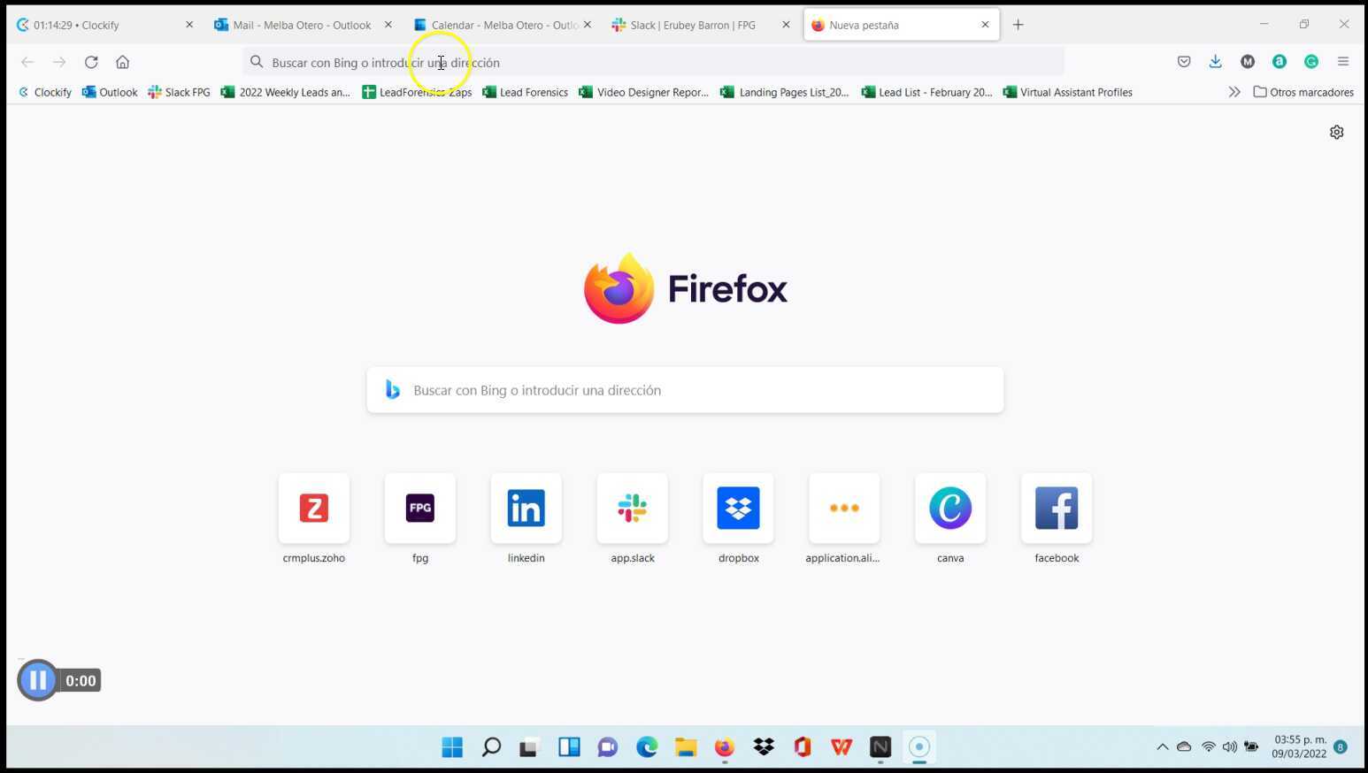
Task: Open the Outlook bookmark
Action: [110, 92]
